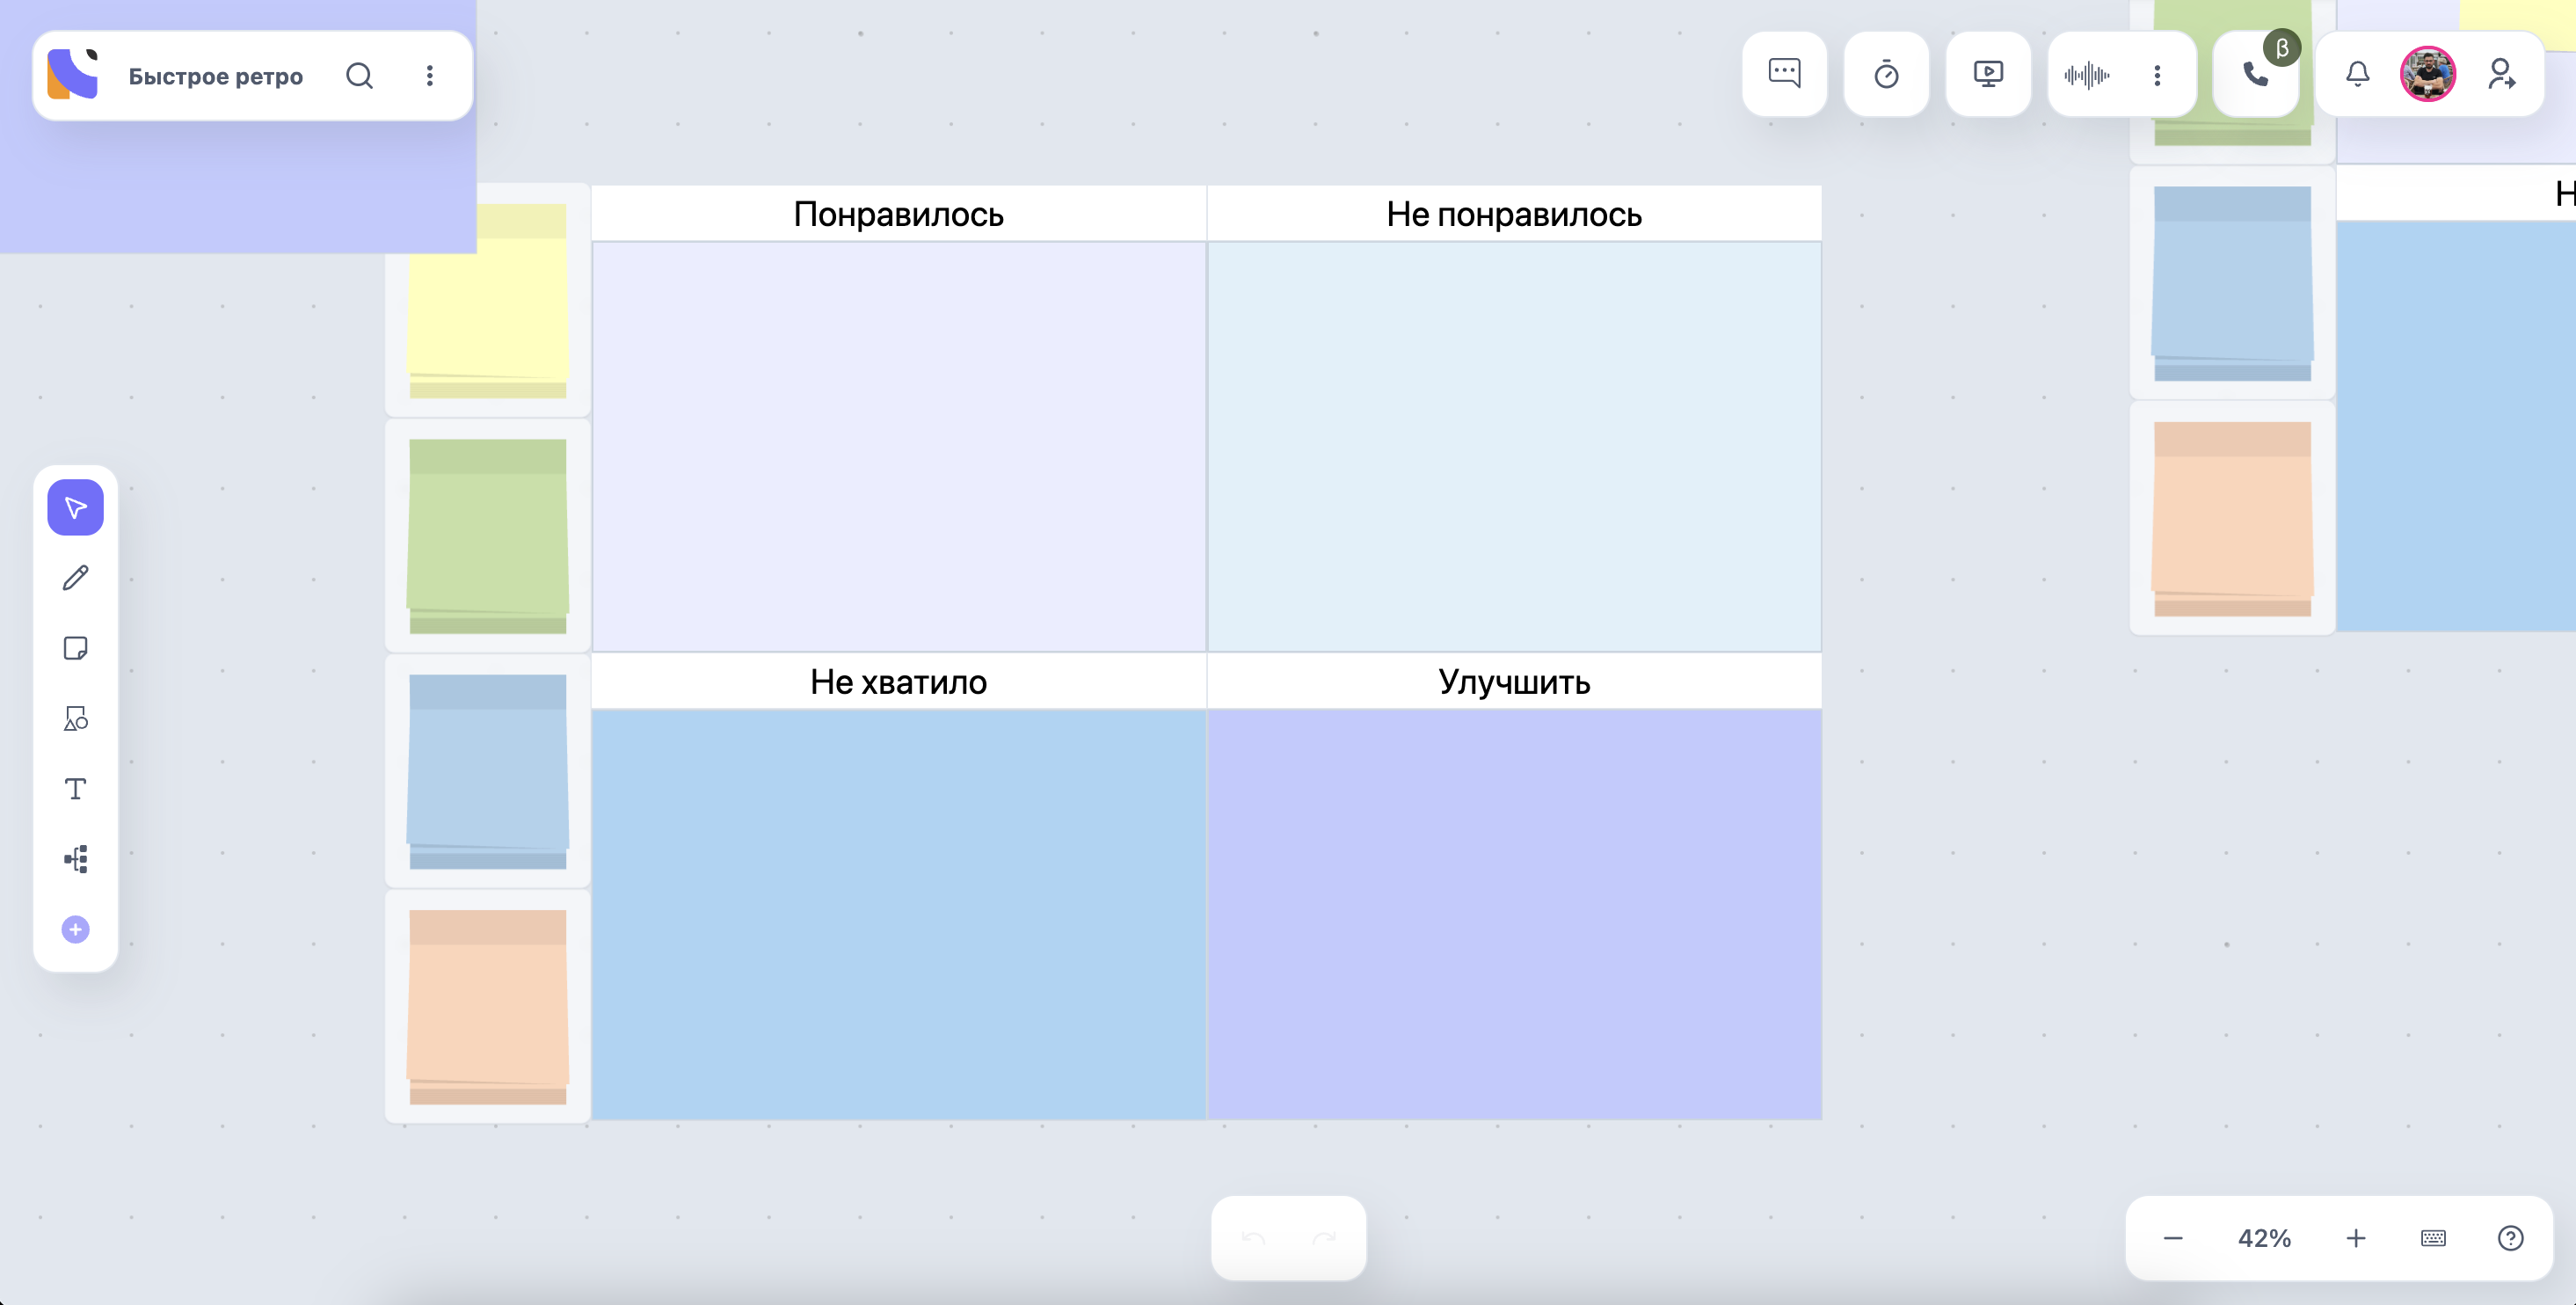Select the cursor selection tool
Image resolution: width=2576 pixels, height=1305 pixels.
coord(76,508)
